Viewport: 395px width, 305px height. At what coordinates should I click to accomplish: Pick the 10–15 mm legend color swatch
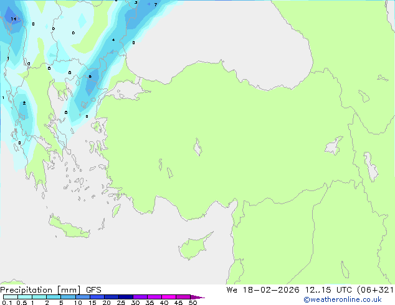pyautogui.click(x=83, y=297)
